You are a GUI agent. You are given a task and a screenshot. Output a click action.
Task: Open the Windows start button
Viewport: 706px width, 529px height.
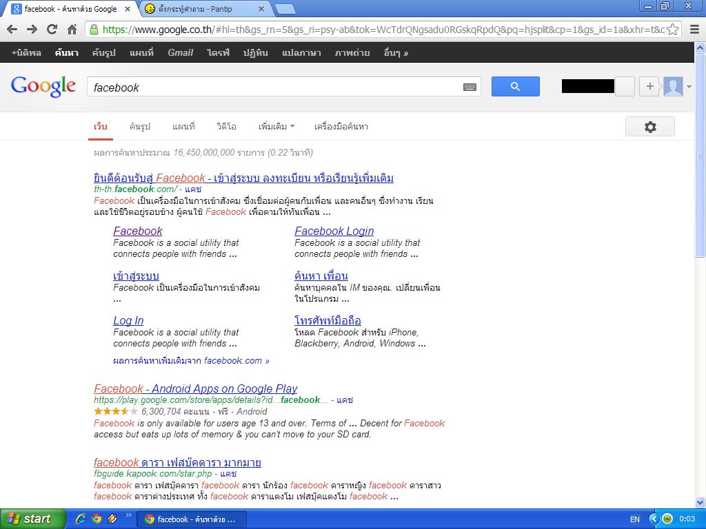point(33,519)
